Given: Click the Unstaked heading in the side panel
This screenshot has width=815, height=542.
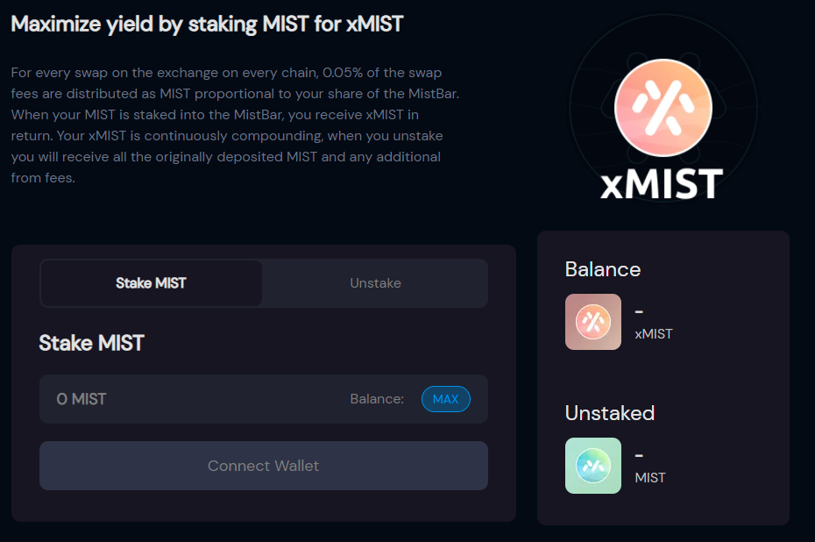Looking at the screenshot, I should click(609, 413).
